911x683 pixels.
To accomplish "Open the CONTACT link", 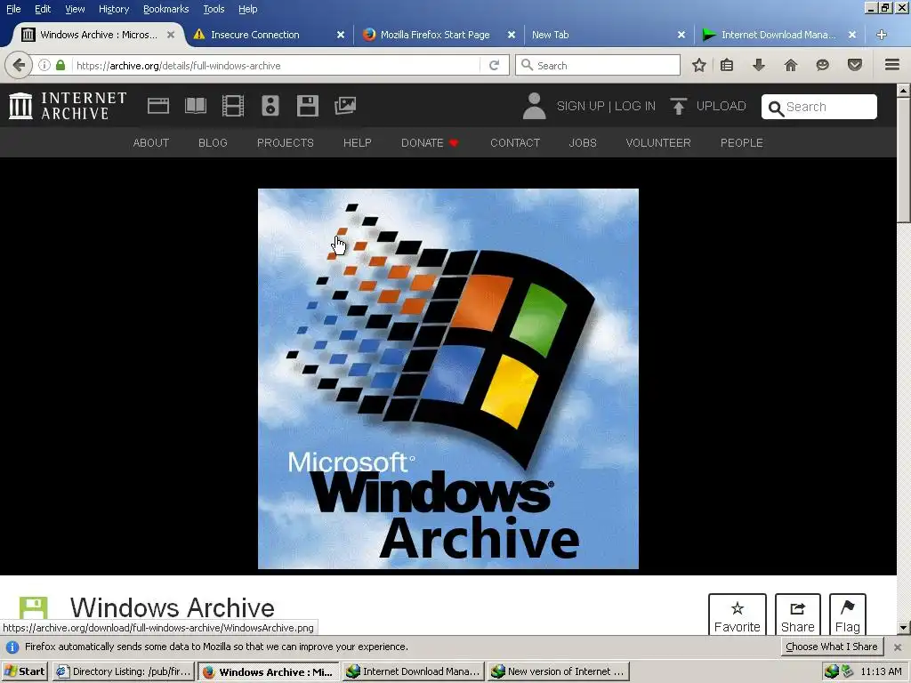I will click(x=515, y=143).
